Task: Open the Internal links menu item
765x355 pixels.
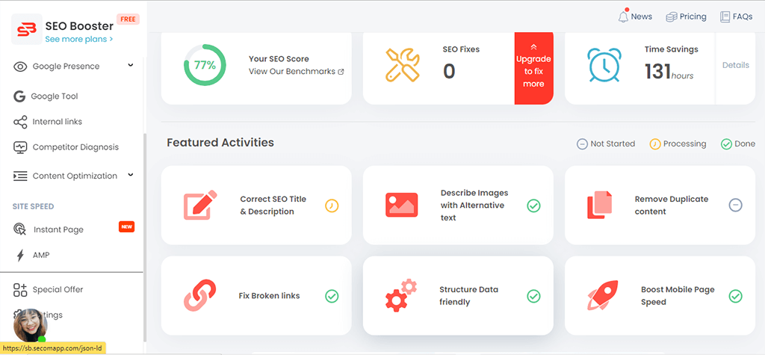Action: 58,122
